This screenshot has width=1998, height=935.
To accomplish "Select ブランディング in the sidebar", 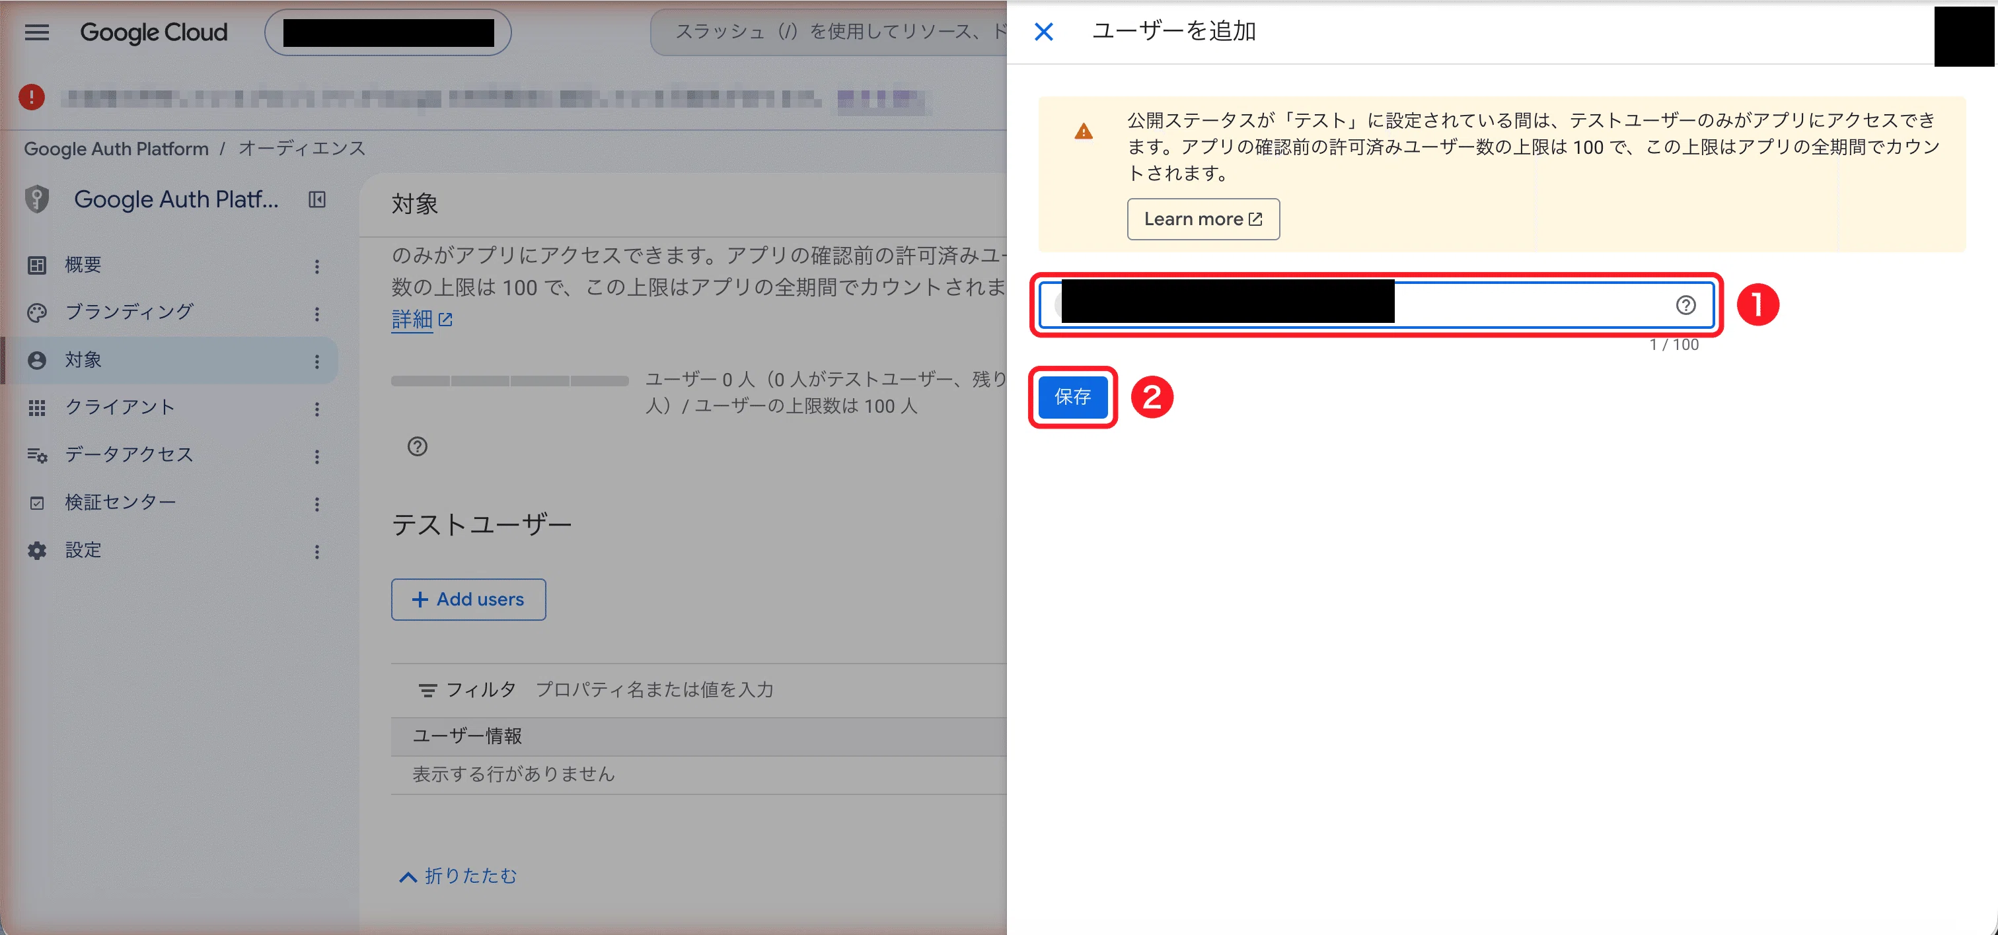I will coord(169,312).
